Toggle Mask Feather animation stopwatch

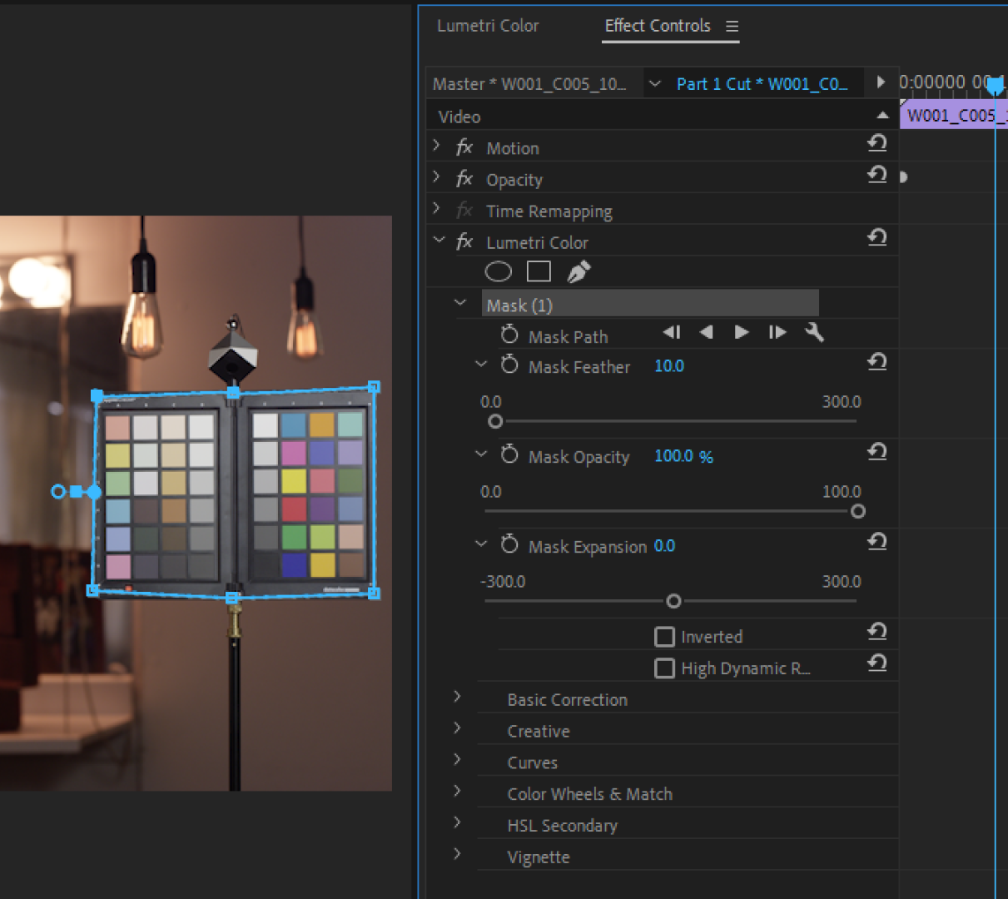click(509, 365)
